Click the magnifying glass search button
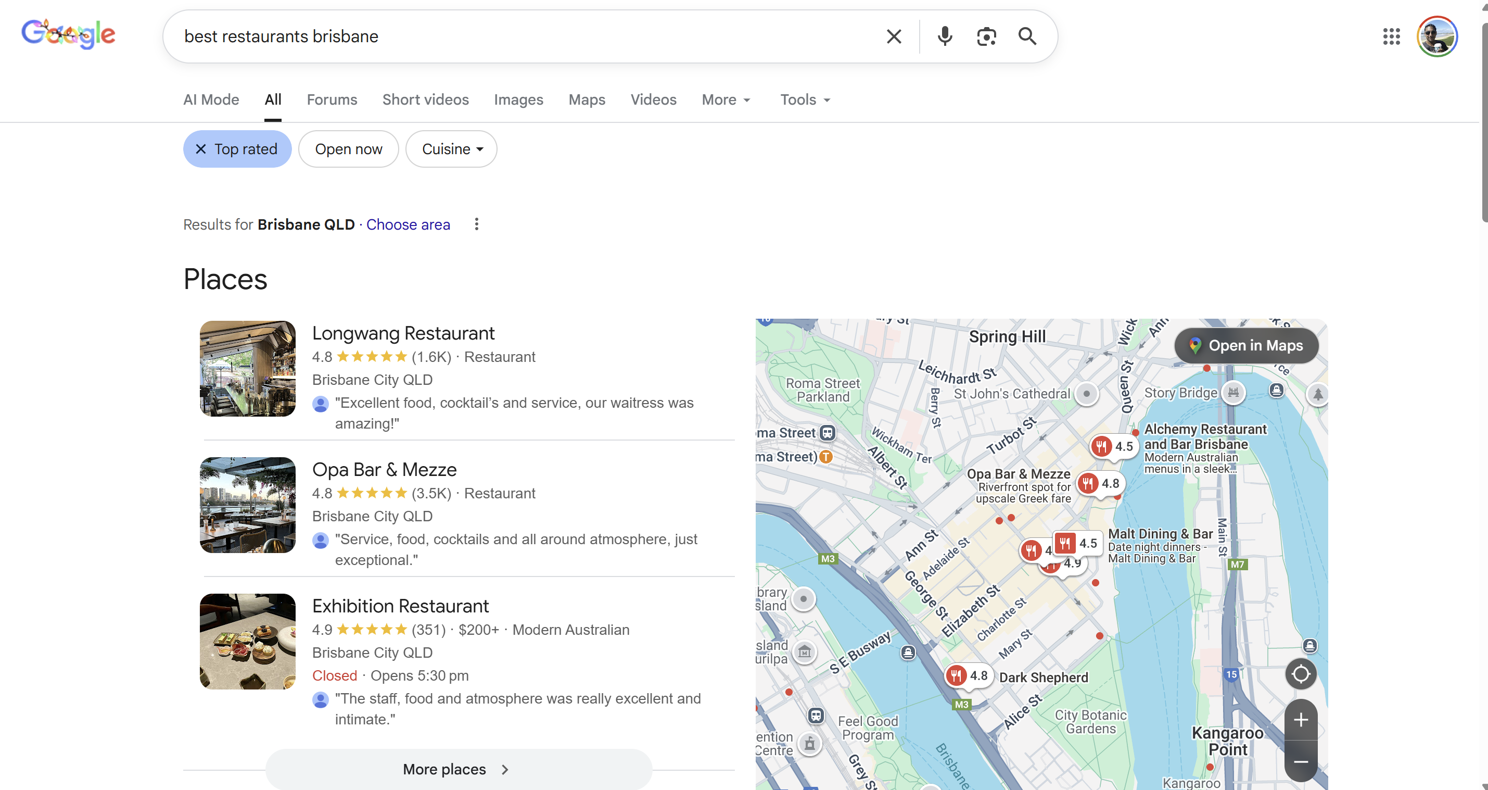The height and width of the screenshot is (790, 1488). click(1027, 36)
